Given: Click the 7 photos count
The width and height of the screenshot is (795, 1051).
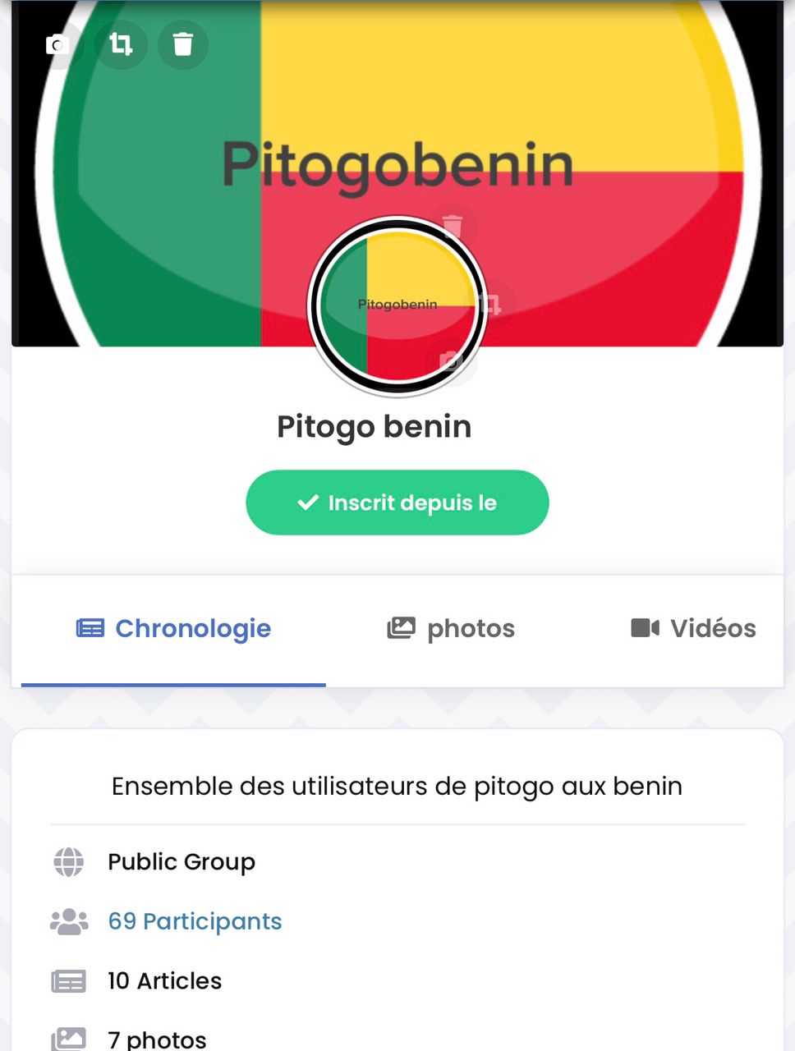Looking at the screenshot, I should [157, 1039].
